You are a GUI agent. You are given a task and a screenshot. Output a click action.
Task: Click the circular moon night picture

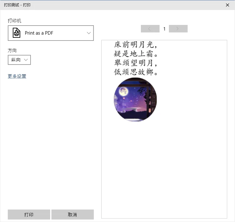[x=135, y=99]
